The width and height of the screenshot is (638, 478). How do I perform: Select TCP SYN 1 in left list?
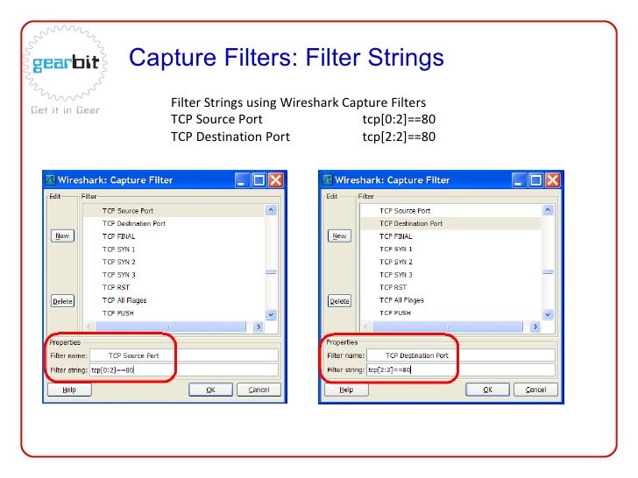tap(174, 250)
